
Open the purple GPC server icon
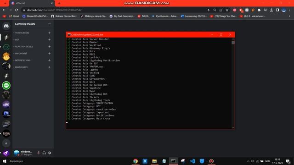point(6,104)
